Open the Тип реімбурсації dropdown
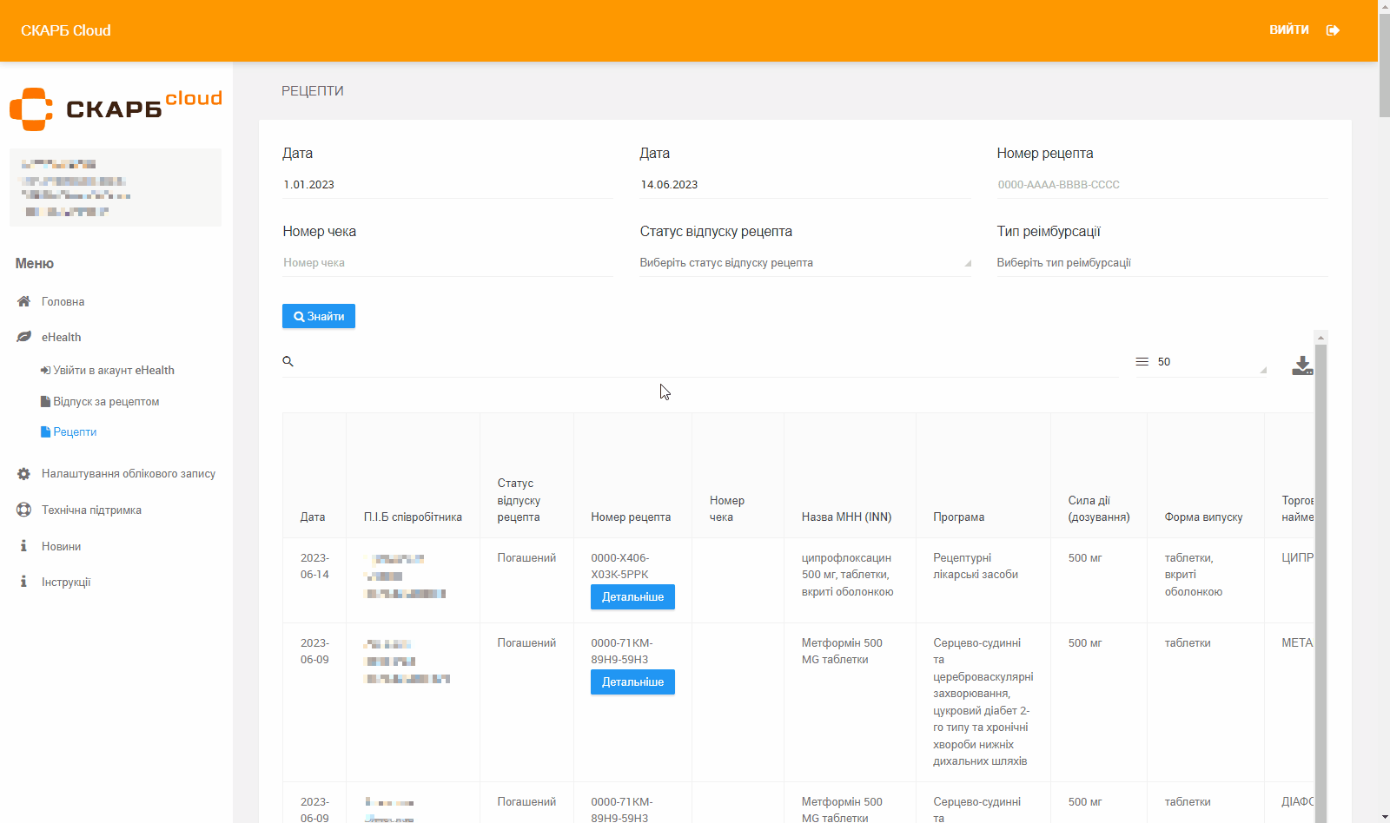The width and height of the screenshot is (1390, 823). coord(1161,263)
